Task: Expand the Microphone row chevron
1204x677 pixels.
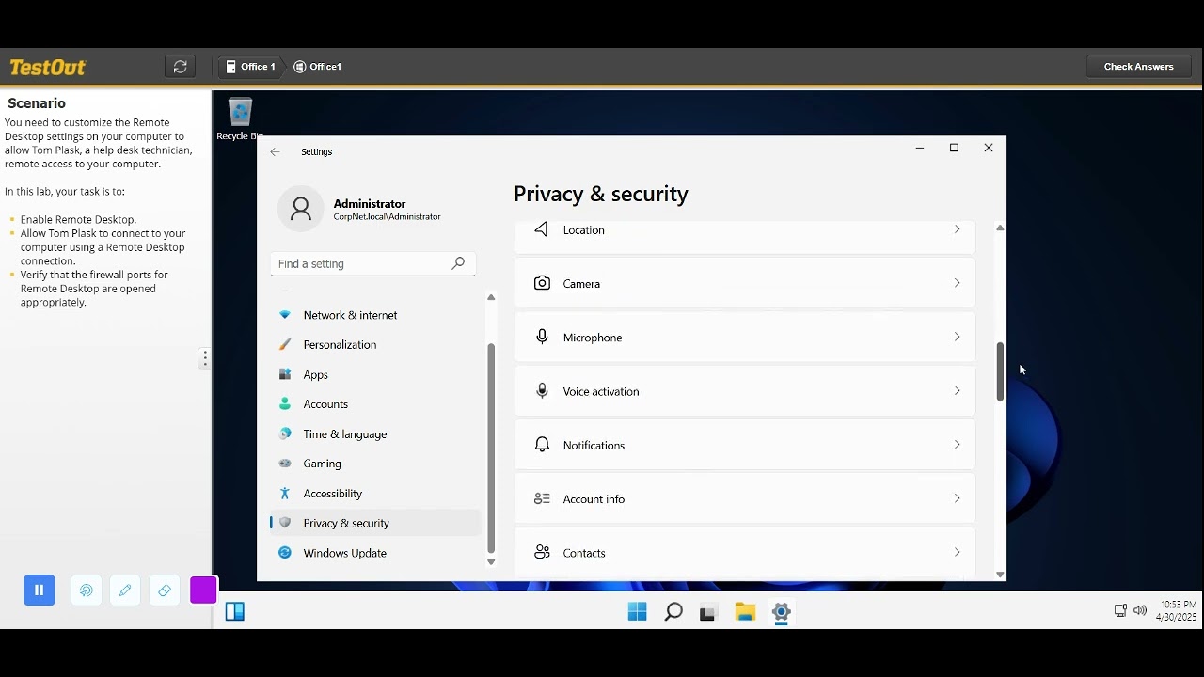Action: tap(958, 337)
